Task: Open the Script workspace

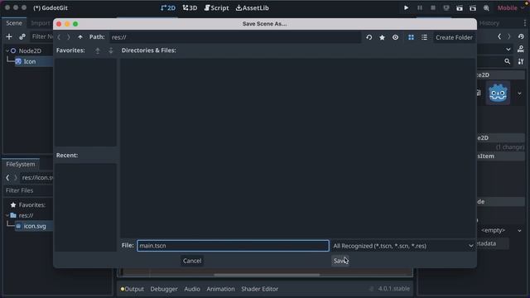Action: click(x=217, y=7)
